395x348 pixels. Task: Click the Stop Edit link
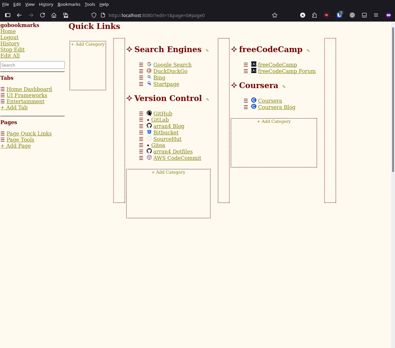pos(13,50)
